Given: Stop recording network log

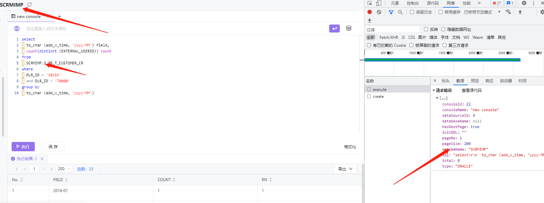Looking at the screenshot, I should [370, 12].
